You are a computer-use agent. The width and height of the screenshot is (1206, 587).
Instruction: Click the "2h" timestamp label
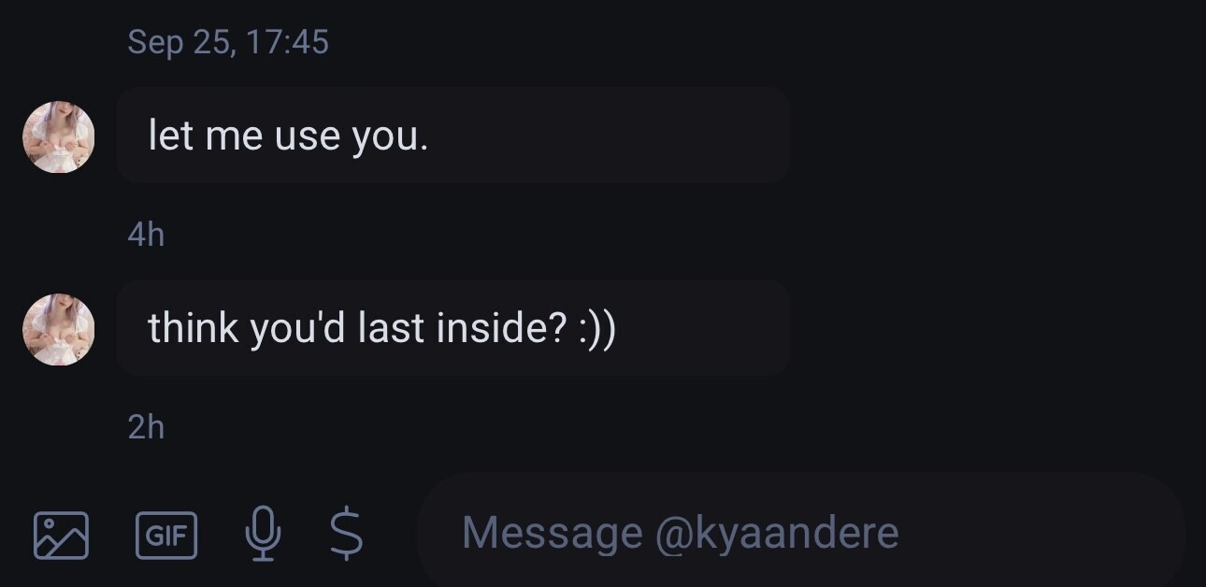pos(146,427)
